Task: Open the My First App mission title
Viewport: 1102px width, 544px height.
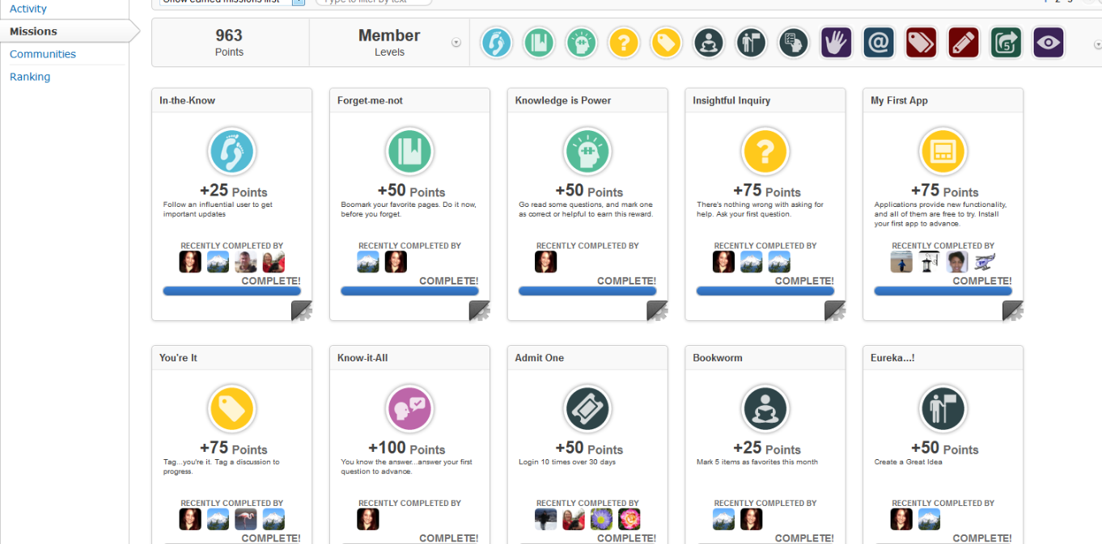Action: [899, 100]
